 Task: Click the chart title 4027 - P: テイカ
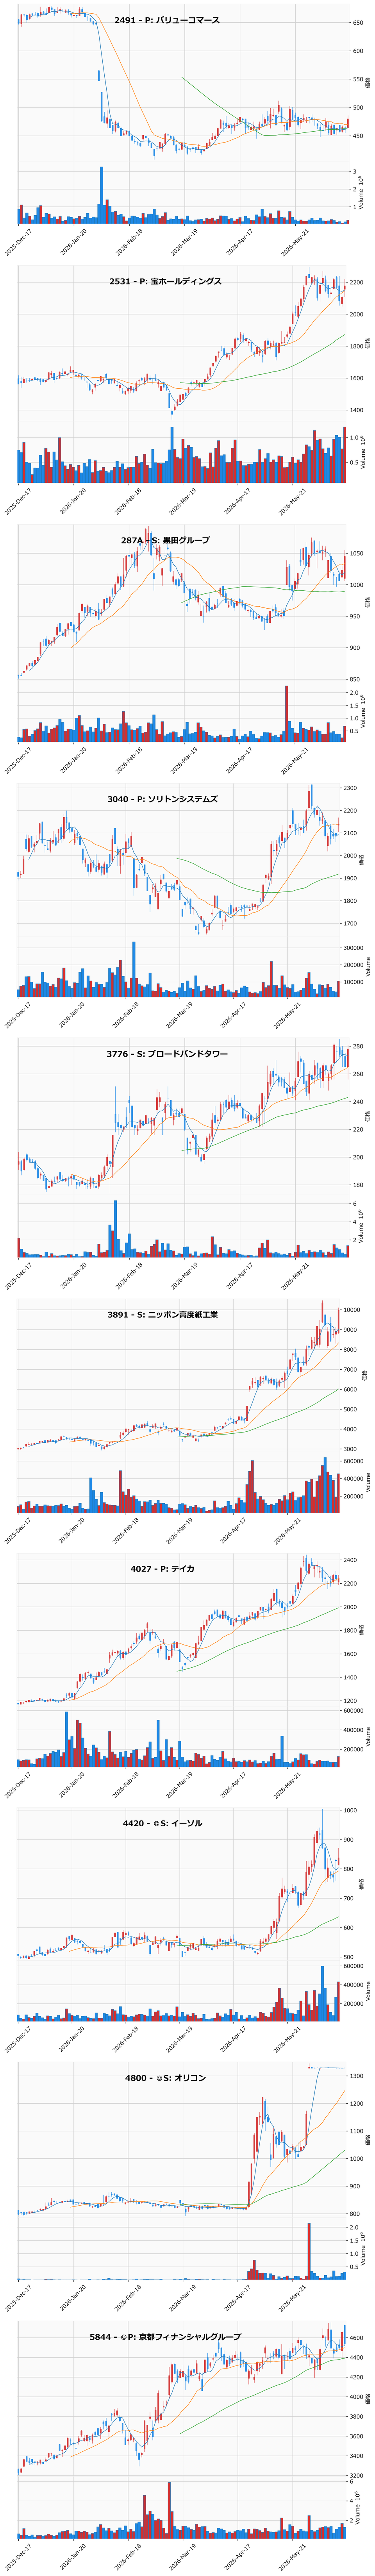[x=163, y=1569]
